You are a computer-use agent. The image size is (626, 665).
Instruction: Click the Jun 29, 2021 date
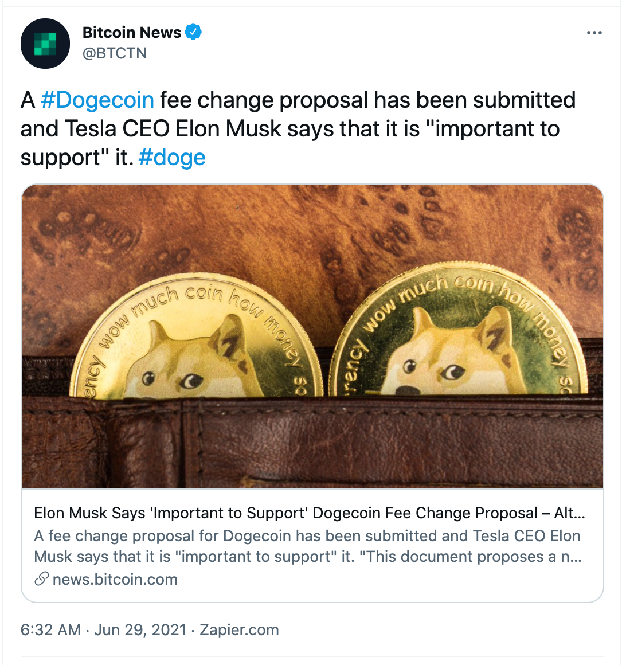140,630
